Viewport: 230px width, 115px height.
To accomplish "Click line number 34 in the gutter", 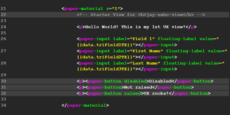I will [3, 105].
